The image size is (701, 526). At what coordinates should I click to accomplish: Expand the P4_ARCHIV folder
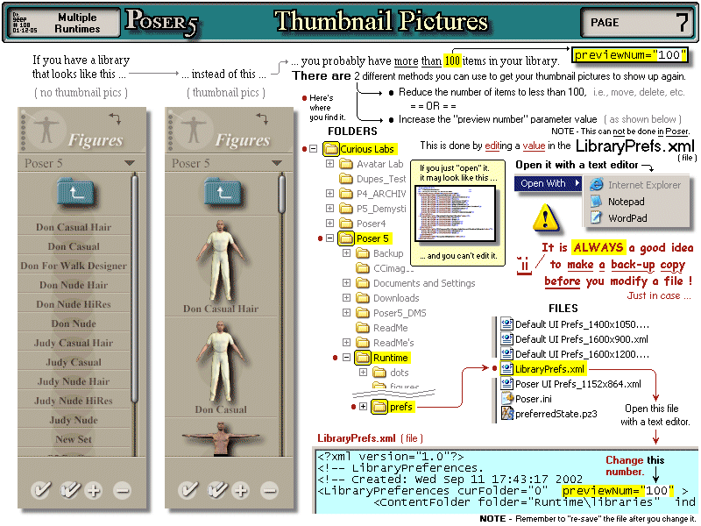click(x=329, y=193)
